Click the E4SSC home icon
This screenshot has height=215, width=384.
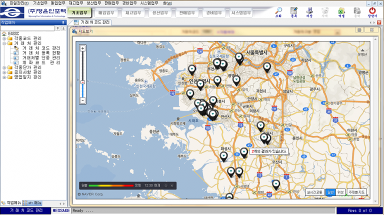[4, 33]
